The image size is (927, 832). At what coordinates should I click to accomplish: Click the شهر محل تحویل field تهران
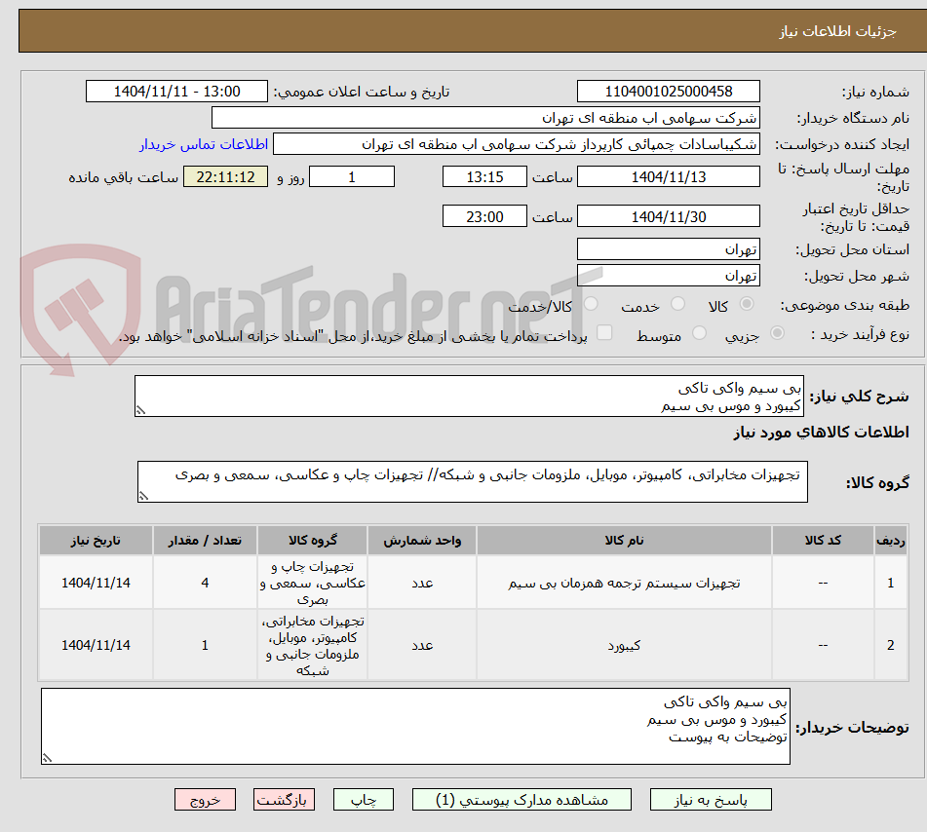point(668,276)
